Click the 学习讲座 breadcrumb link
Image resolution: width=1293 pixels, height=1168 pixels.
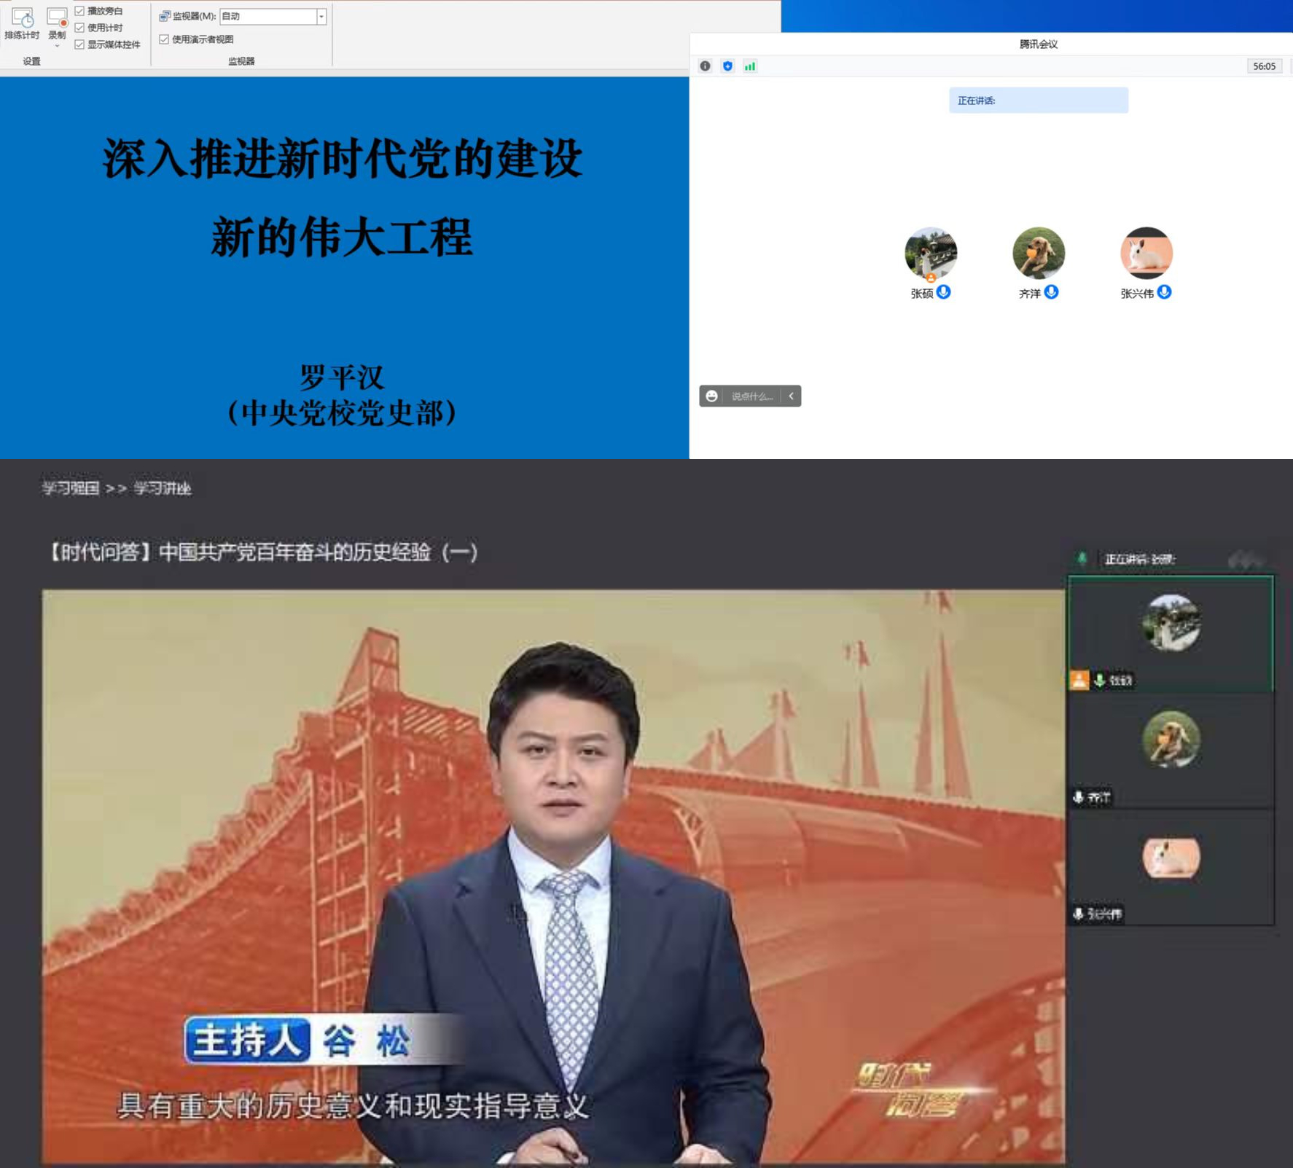pyautogui.click(x=162, y=488)
